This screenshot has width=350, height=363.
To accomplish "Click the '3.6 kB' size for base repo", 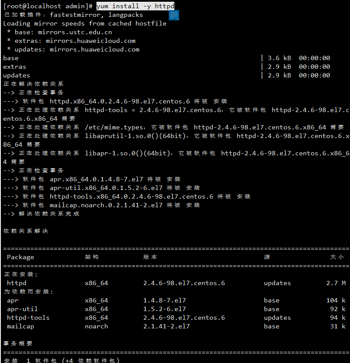I will tap(279, 58).
